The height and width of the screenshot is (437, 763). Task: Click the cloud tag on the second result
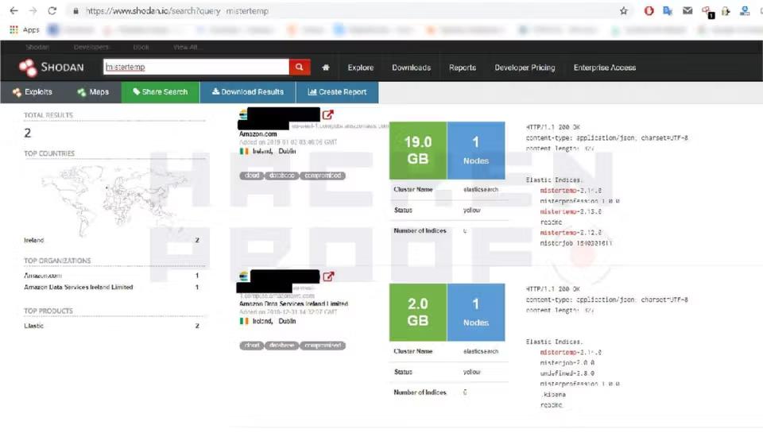pyautogui.click(x=252, y=346)
